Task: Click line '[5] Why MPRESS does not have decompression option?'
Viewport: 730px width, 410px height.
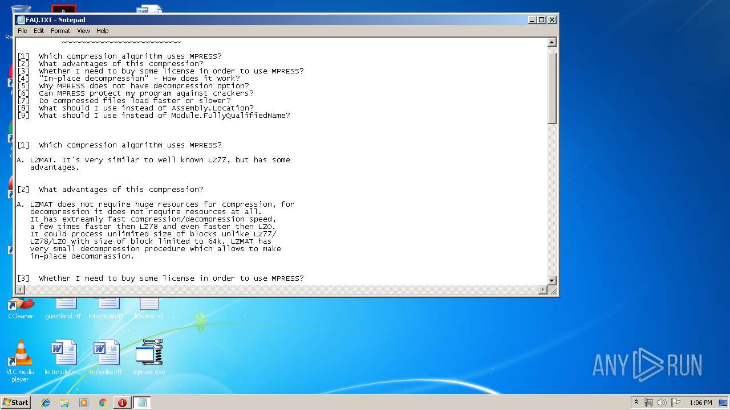Action: coord(133,86)
